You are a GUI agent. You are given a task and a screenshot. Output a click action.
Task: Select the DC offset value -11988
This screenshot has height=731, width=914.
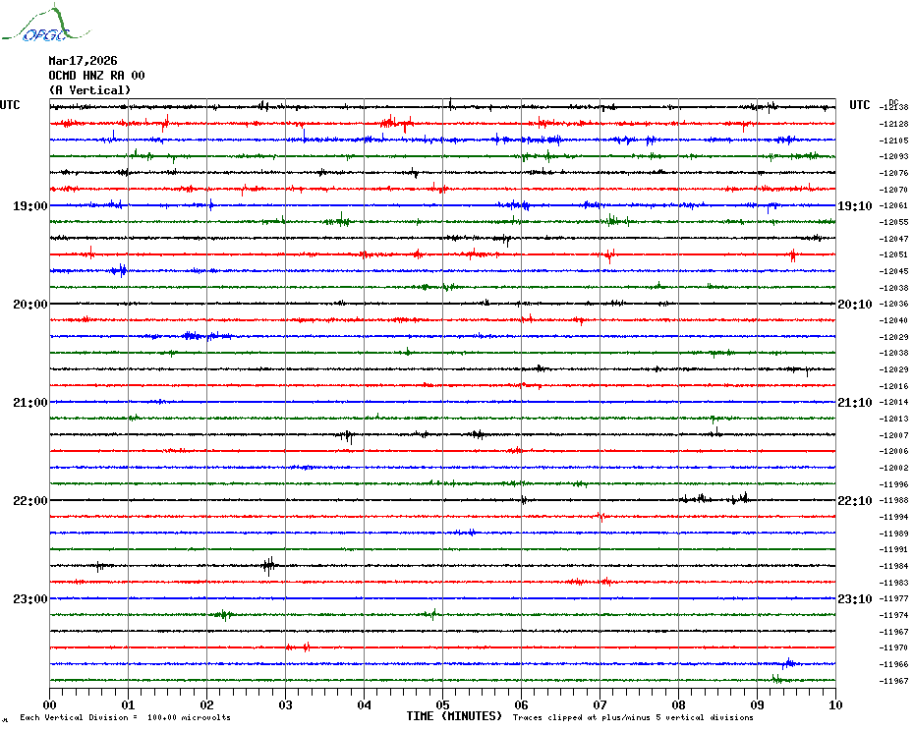(x=894, y=501)
